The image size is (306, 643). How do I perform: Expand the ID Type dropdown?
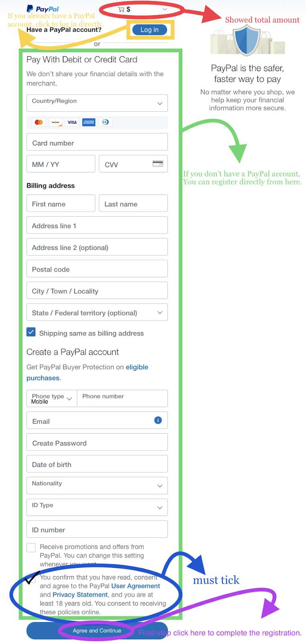point(97,507)
